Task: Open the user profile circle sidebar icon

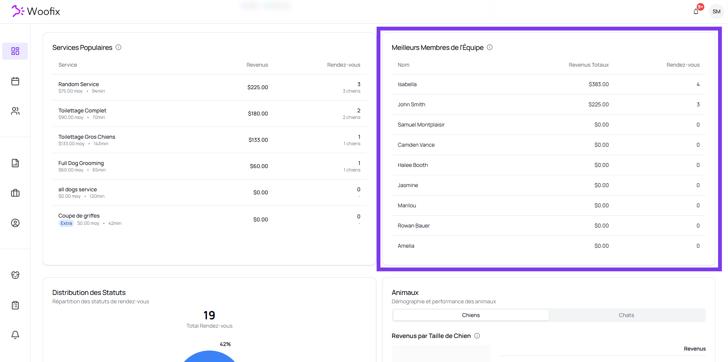Action: click(x=15, y=223)
